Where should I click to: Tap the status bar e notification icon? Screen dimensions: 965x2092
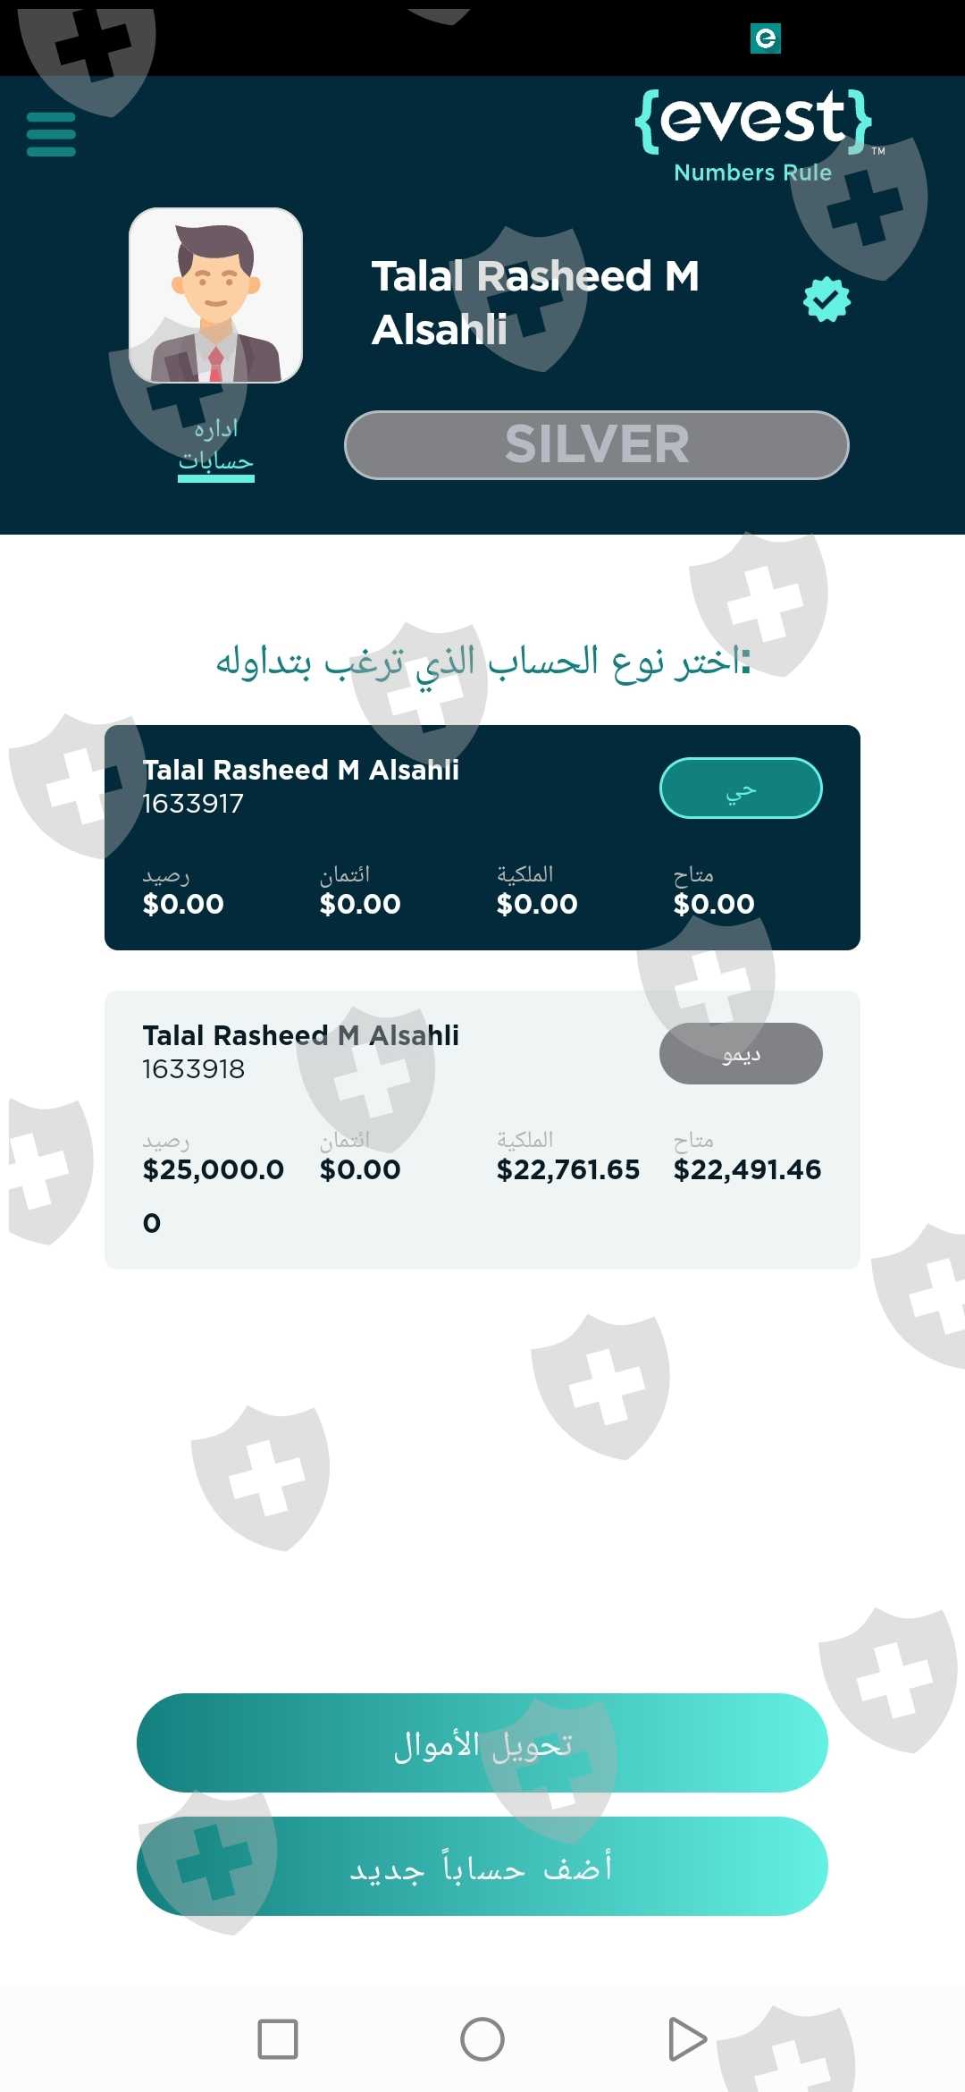[766, 38]
